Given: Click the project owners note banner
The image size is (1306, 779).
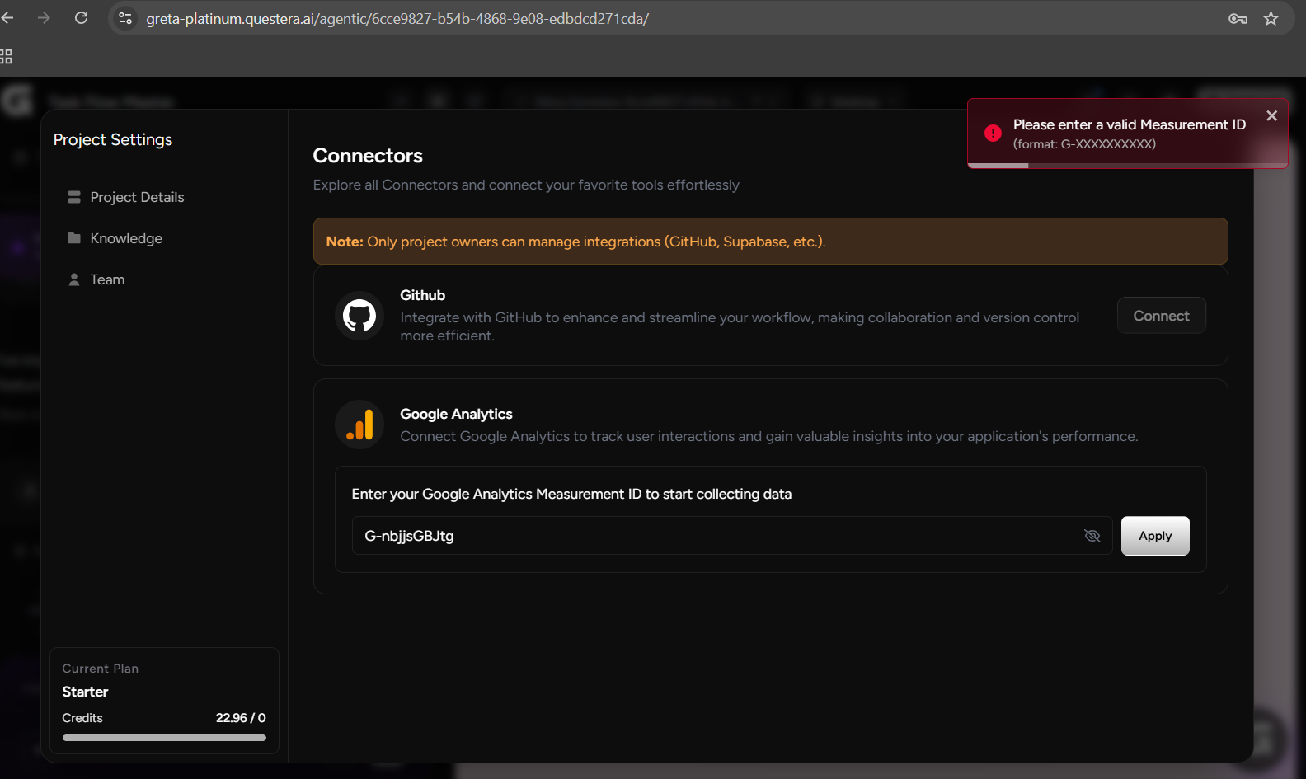Looking at the screenshot, I should pyautogui.click(x=770, y=242).
